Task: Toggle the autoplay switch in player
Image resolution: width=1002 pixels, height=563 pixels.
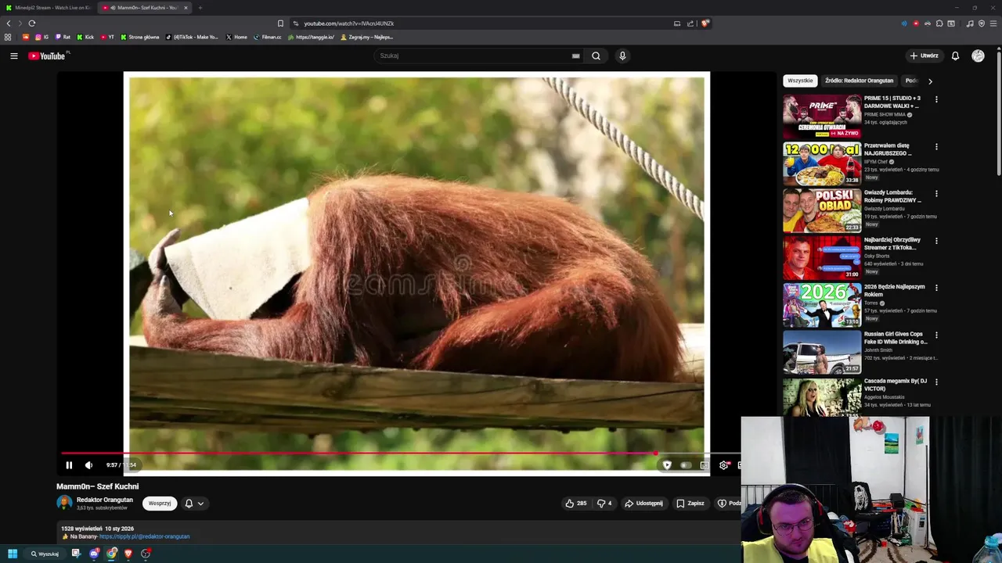Action: pos(686,465)
